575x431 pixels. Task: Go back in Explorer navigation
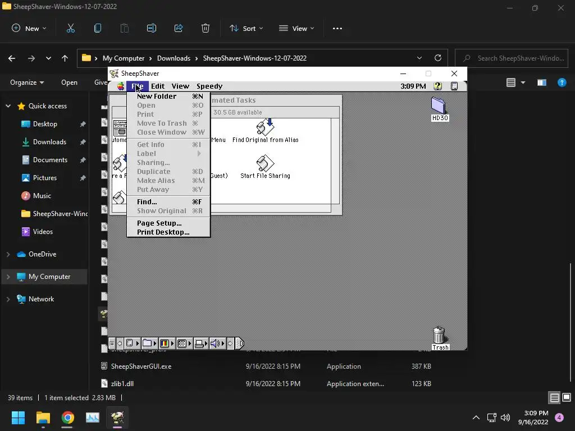(12, 58)
